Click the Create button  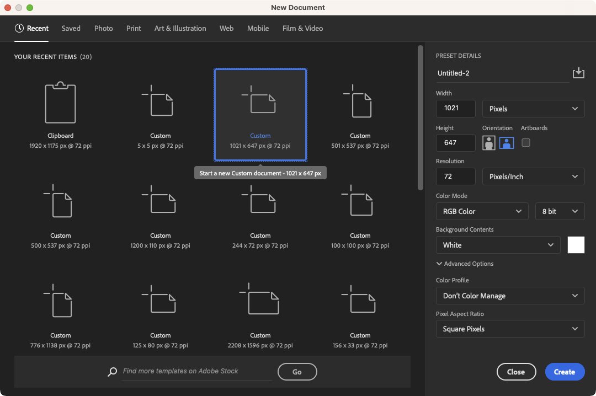[x=565, y=372]
